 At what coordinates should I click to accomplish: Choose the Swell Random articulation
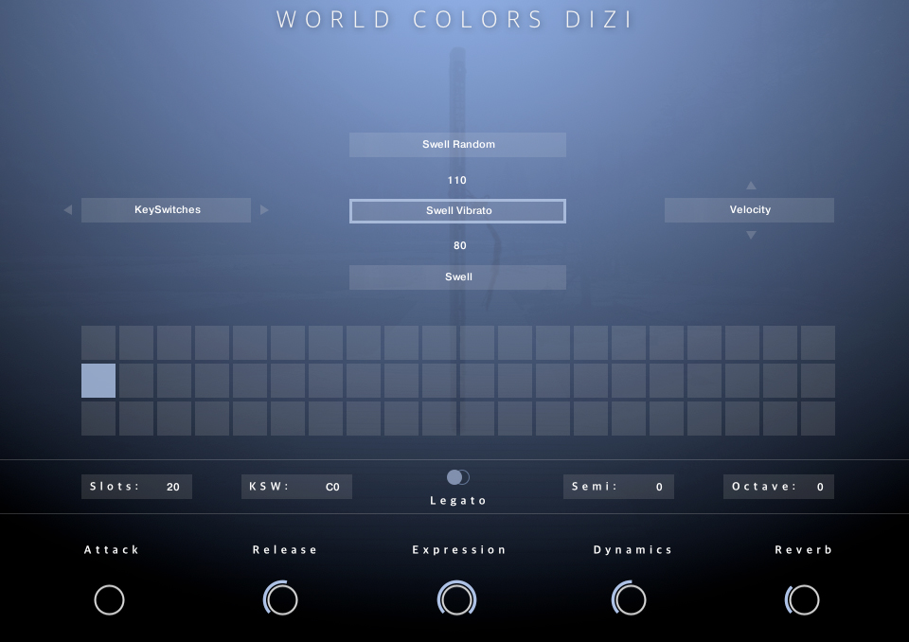(x=457, y=145)
